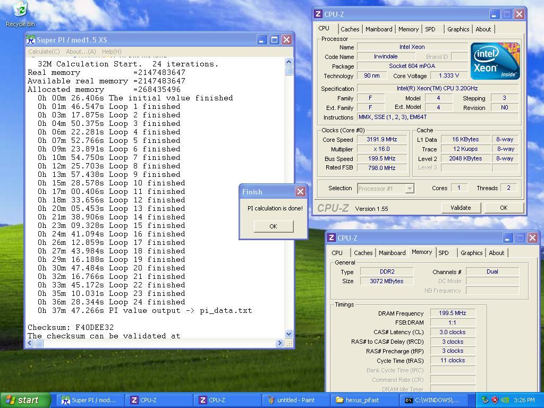The height and width of the screenshot is (408, 544).
Task: Click the Core Speed 3191.9 MHz value
Action: tap(381, 140)
